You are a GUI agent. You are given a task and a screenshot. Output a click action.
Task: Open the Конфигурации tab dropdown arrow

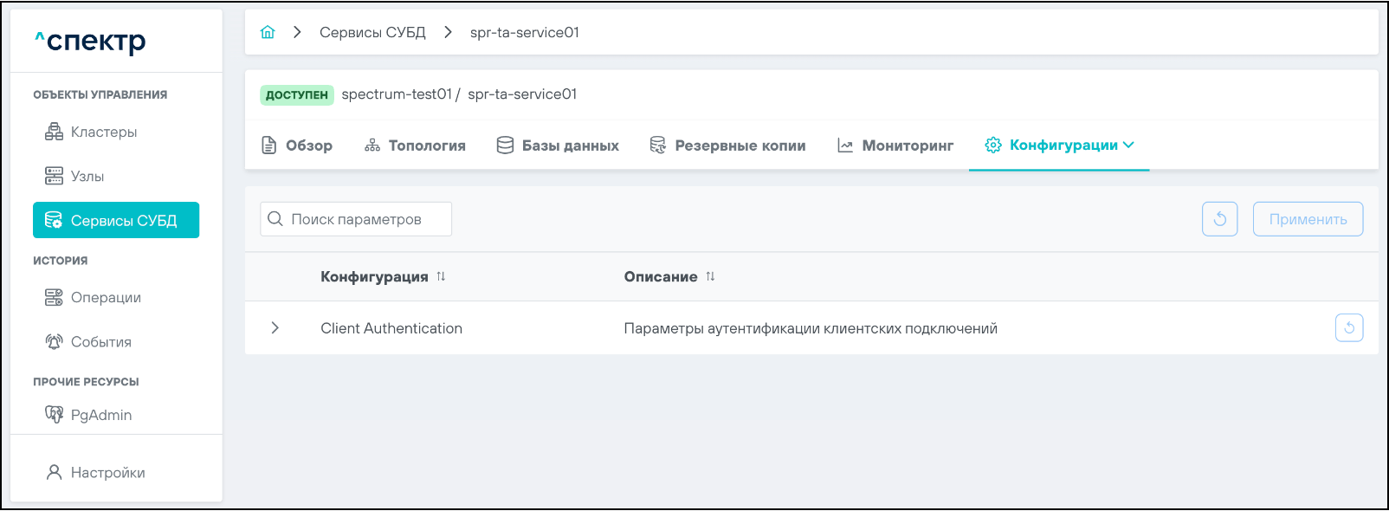click(x=1128, y=146)
